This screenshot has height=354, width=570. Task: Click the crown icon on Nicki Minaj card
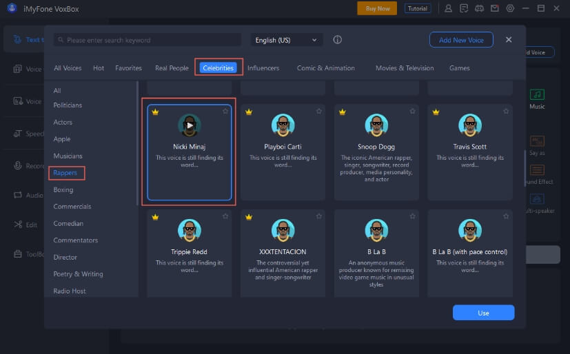coord(155,112)
